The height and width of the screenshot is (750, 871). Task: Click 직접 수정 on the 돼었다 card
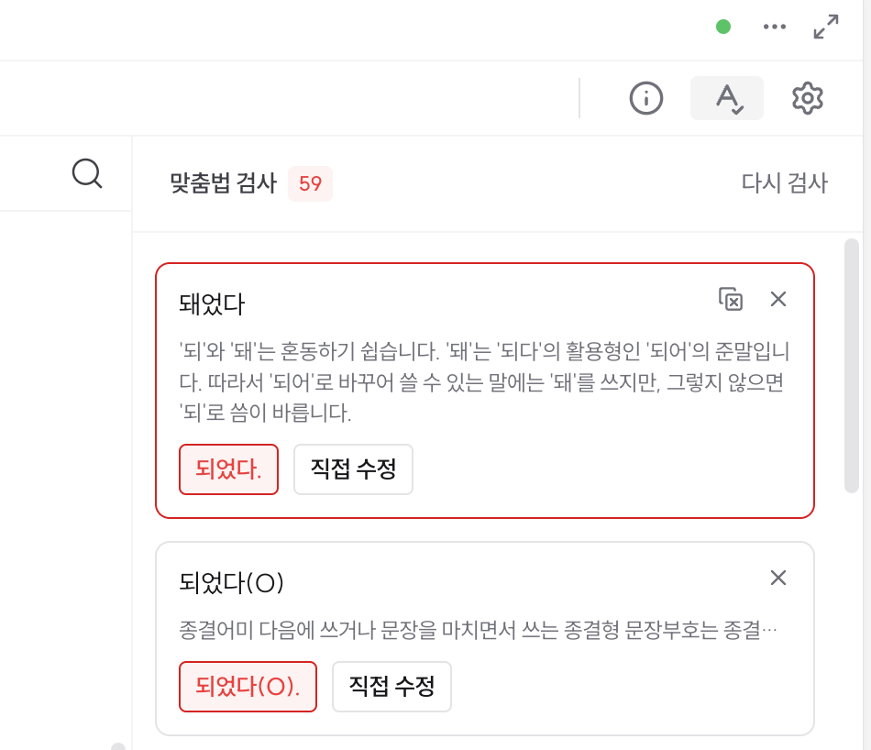tap(353, 469)
